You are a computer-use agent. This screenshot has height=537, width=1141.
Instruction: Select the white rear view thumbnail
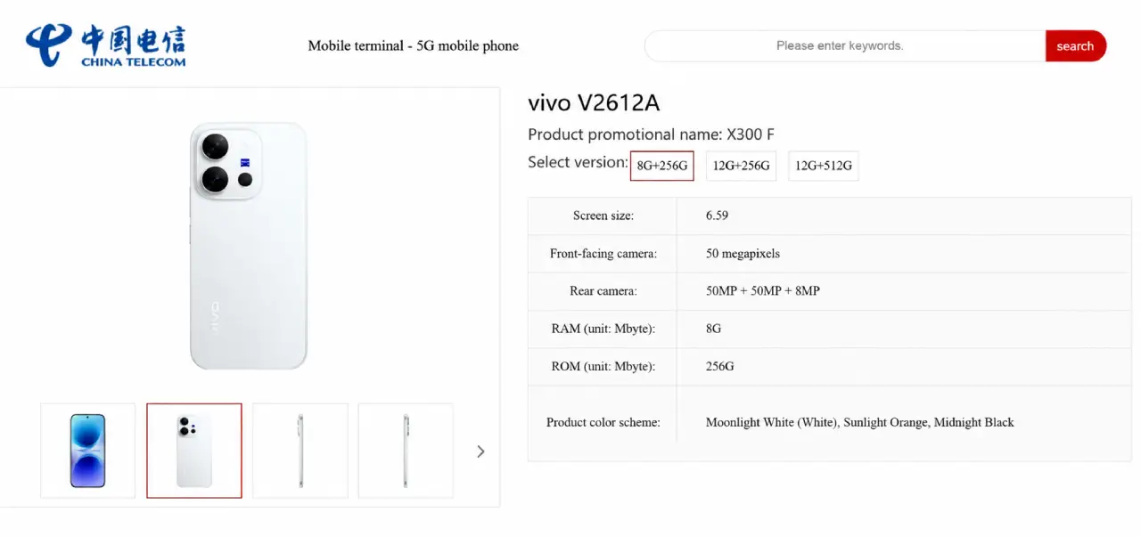pos(194,451)
